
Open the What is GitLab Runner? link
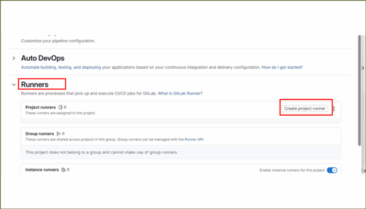point(180,93)
